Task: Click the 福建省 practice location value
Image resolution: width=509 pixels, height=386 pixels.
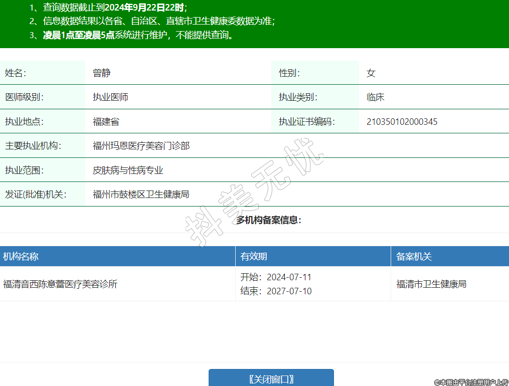Action: coord(106,122)
